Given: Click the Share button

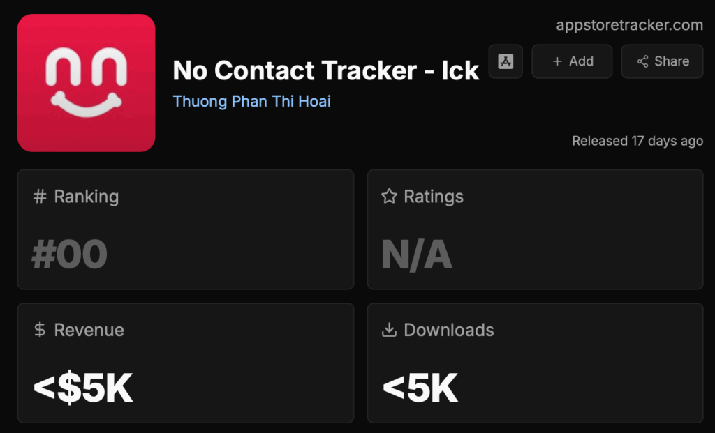Looking at the screenshot, I should [663, 61].
